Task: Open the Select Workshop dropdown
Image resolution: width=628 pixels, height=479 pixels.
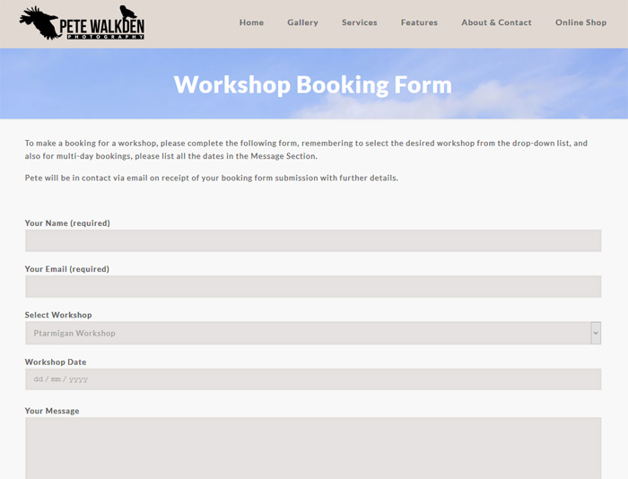Action: tap(313, 333)
